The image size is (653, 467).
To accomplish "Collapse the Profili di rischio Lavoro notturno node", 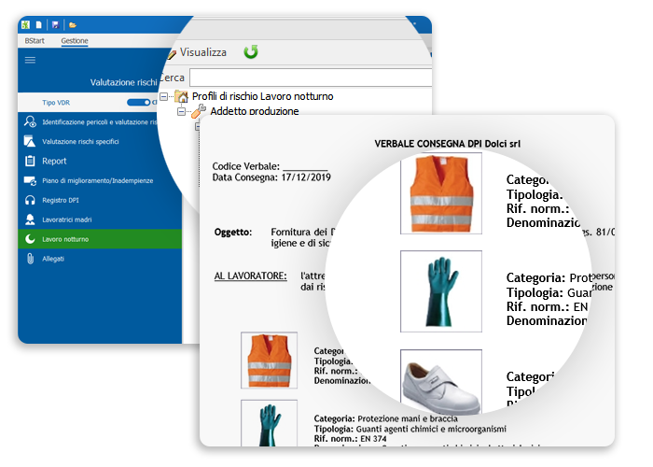I will pyautogui.click(x=164, y=96).
